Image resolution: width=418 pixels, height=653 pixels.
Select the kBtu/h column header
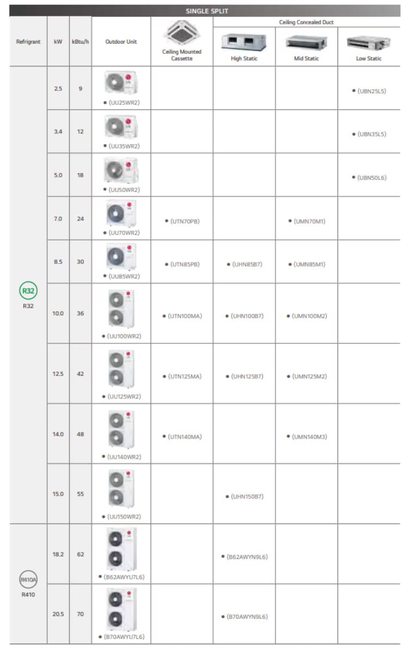point(80,42)
